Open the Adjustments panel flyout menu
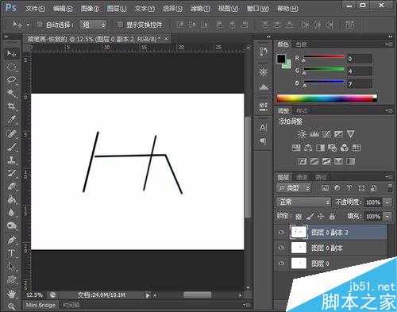Image resolution: width=397 pixels, height=312 pixels. click(x=389, y=111)
